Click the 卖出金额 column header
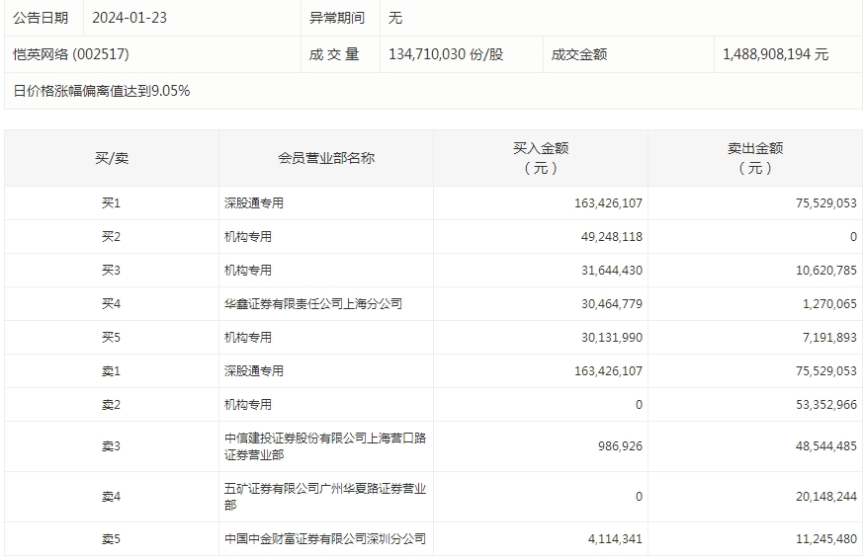The width and height of the screenshot is (864, 559). pos(755,158)
